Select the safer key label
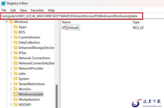The width and height of the screenshot is (164, 108). [22, 74]
